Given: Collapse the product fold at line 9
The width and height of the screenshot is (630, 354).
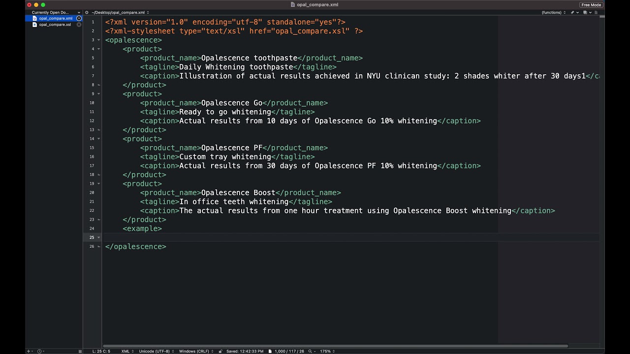Looking at the screenshot, I should click(x=98, y=94).
